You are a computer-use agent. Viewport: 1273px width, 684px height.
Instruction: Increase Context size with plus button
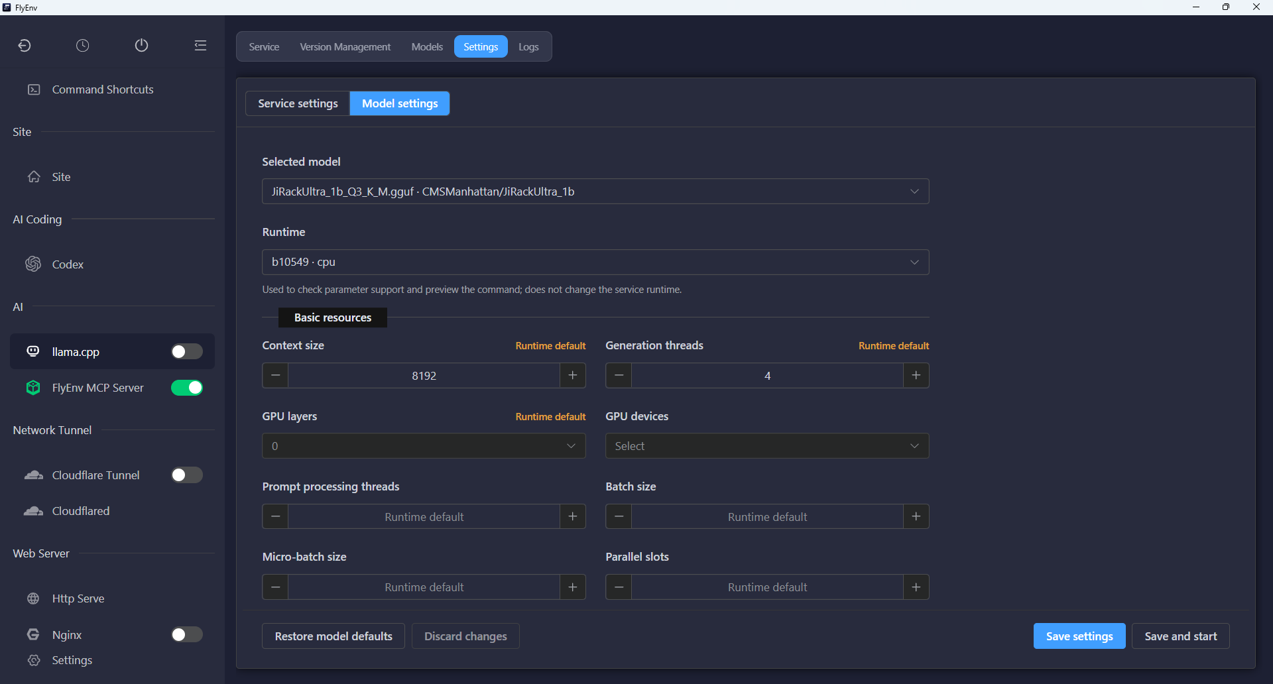pyautogui.click(x=573, y=376)
